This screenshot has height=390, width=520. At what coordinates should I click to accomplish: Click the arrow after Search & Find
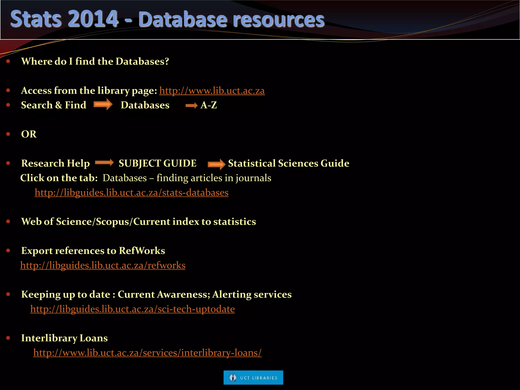pos(103,105)
